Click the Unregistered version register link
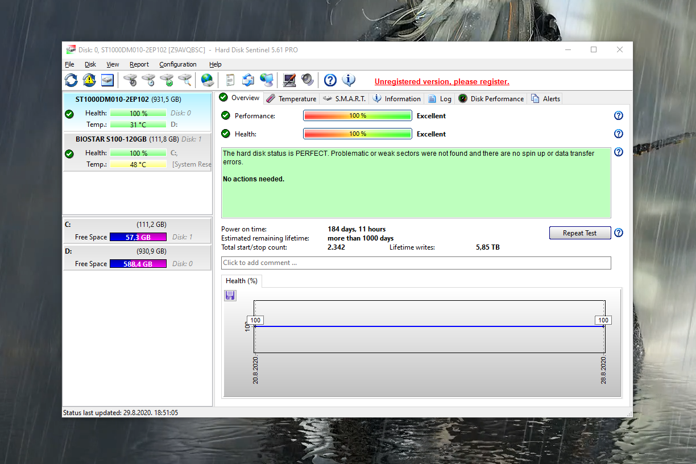 442,82
